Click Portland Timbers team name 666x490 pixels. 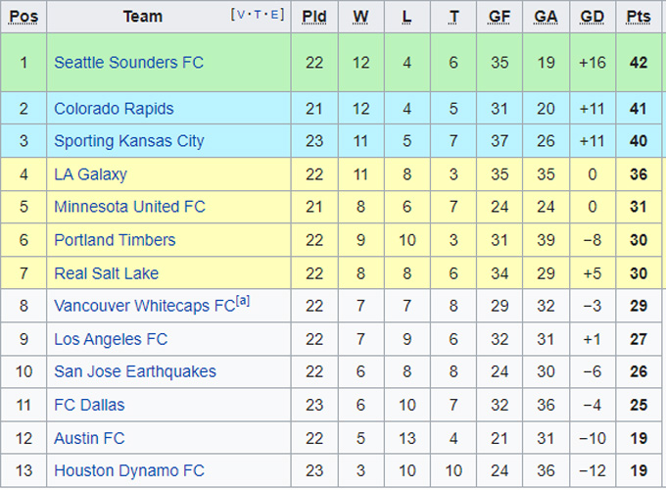115,240
